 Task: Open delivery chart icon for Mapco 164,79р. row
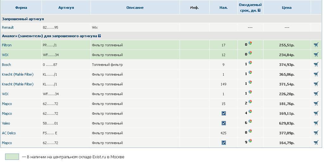(250, 141)
